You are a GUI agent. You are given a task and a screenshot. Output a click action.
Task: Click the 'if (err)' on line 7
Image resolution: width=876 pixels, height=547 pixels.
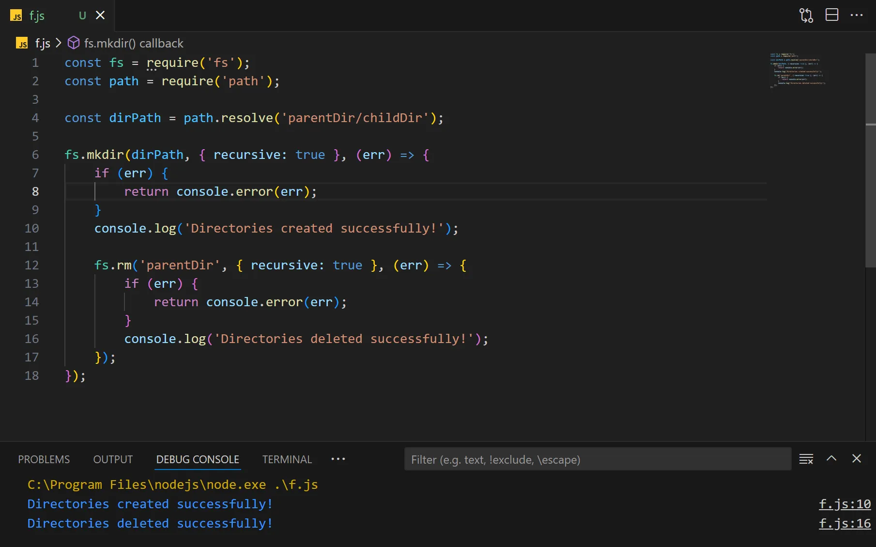124,173
